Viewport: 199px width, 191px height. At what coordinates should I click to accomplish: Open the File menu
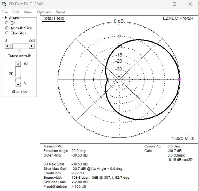5,12
